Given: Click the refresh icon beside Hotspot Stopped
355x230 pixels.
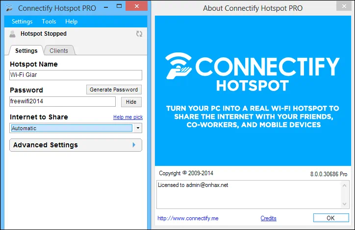Looking at the screenshot, I should click(x=139, y=34).
